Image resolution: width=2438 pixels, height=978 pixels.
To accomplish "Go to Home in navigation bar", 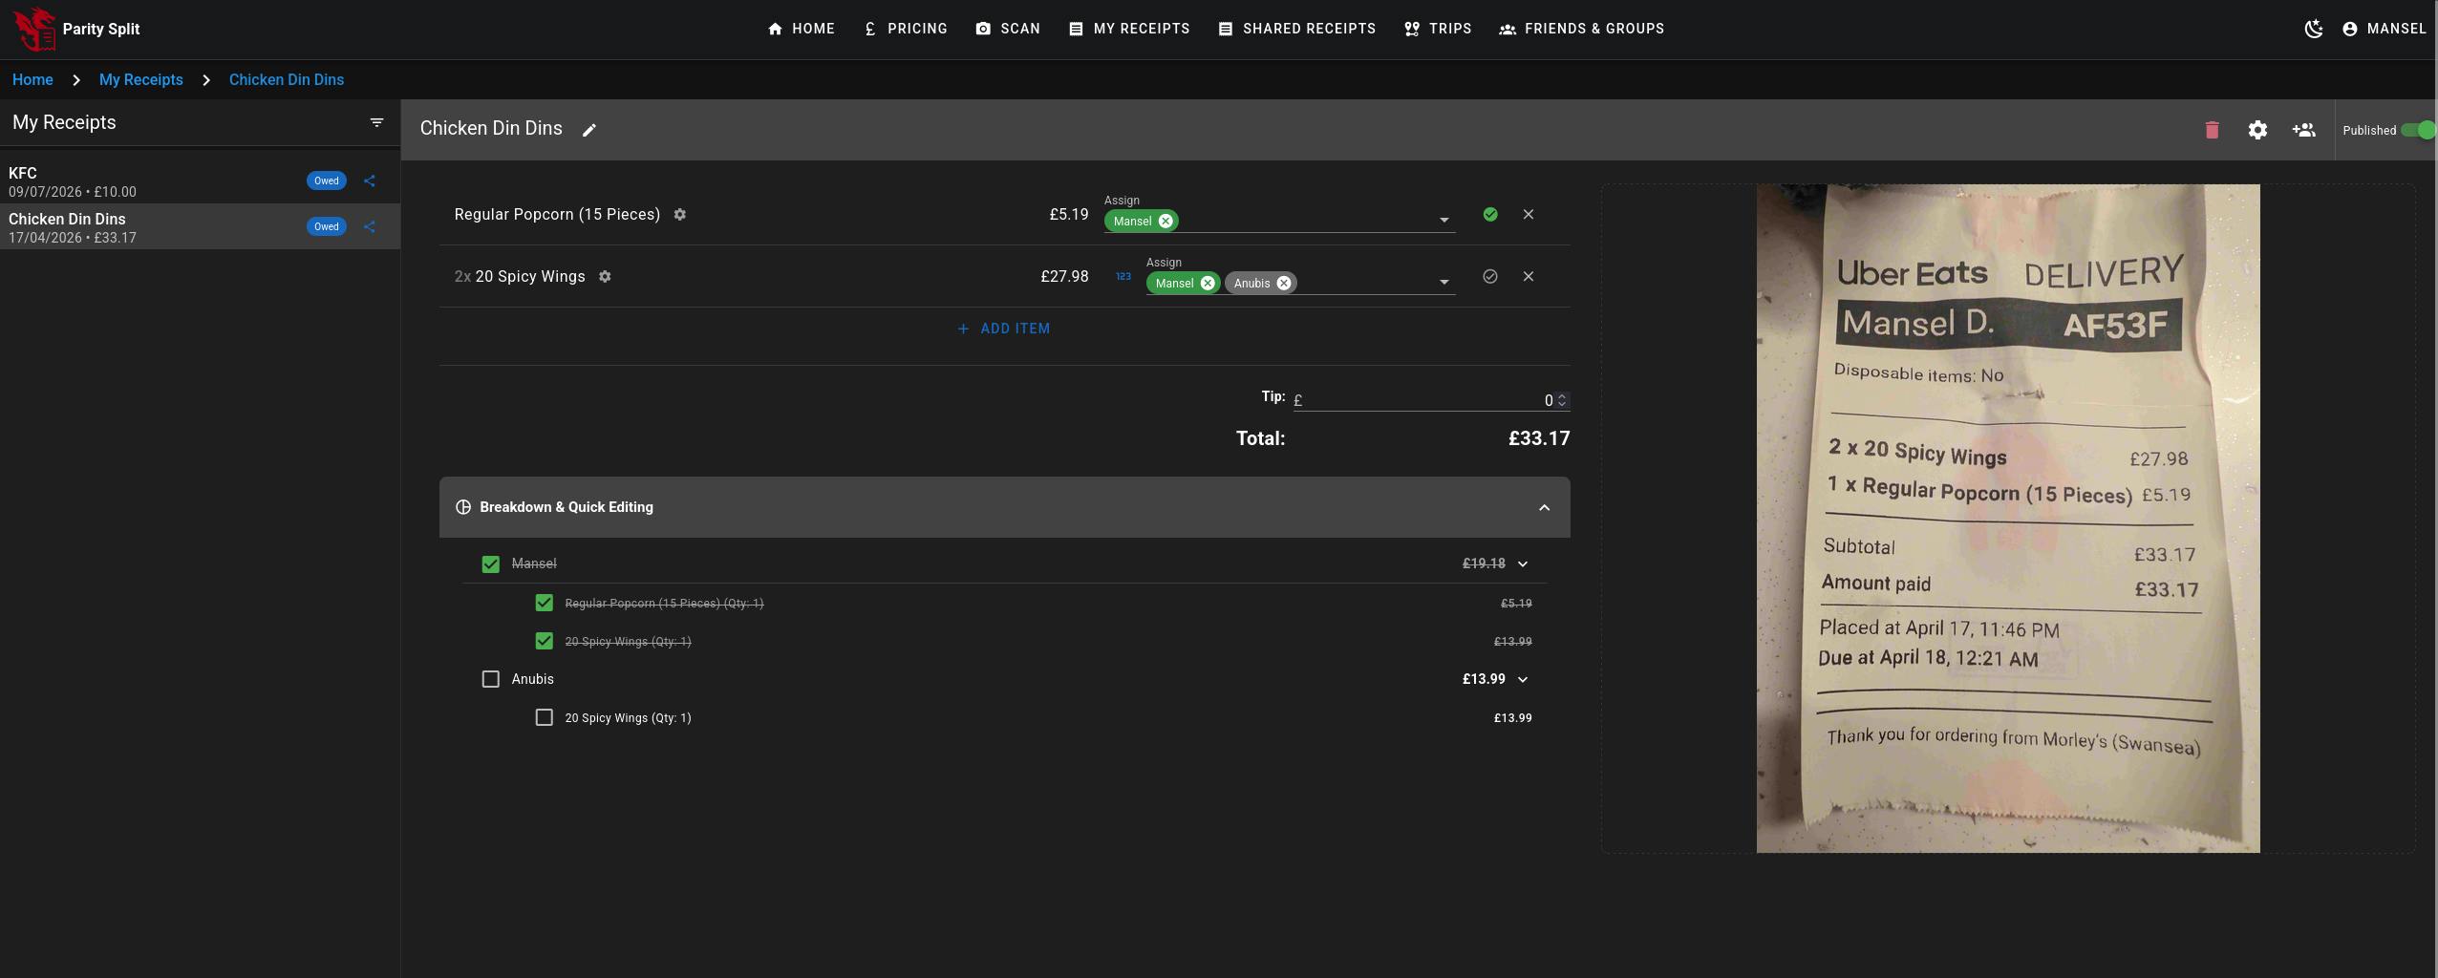I will tap(801, 29).
